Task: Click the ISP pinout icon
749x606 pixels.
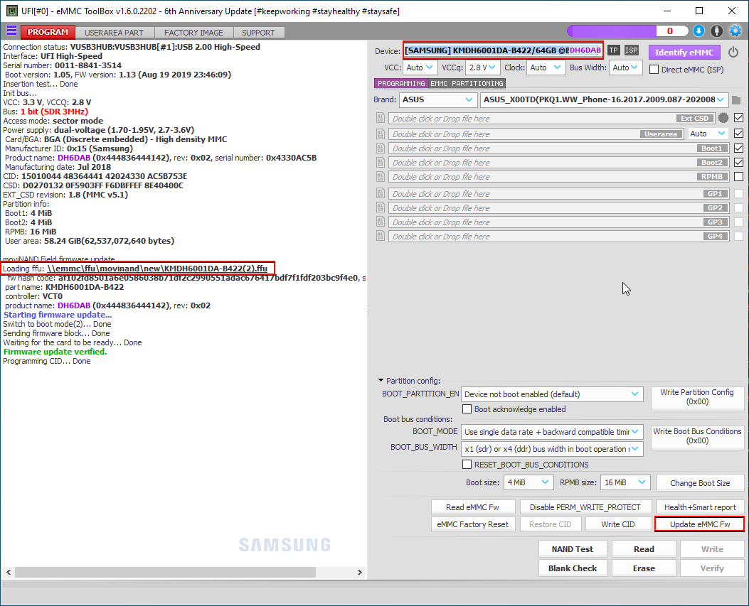Action: coord(632,50)
